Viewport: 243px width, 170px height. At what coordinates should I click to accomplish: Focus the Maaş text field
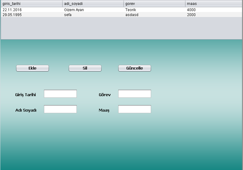[x=134, y=109]
